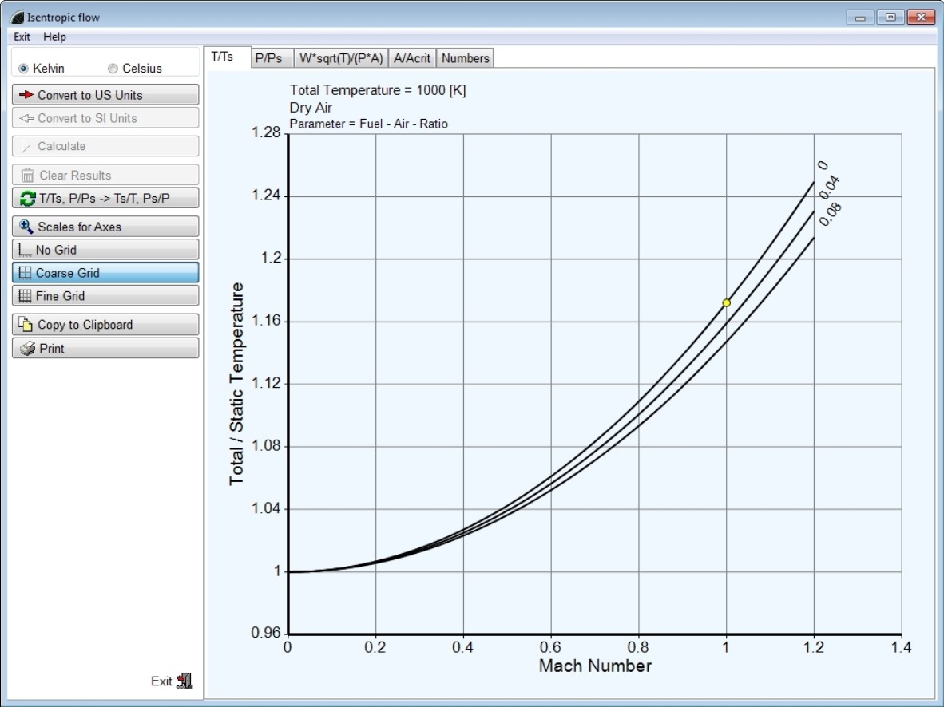Select the Celsius radio button
This screenshot has height=707, width=944.
113,69
